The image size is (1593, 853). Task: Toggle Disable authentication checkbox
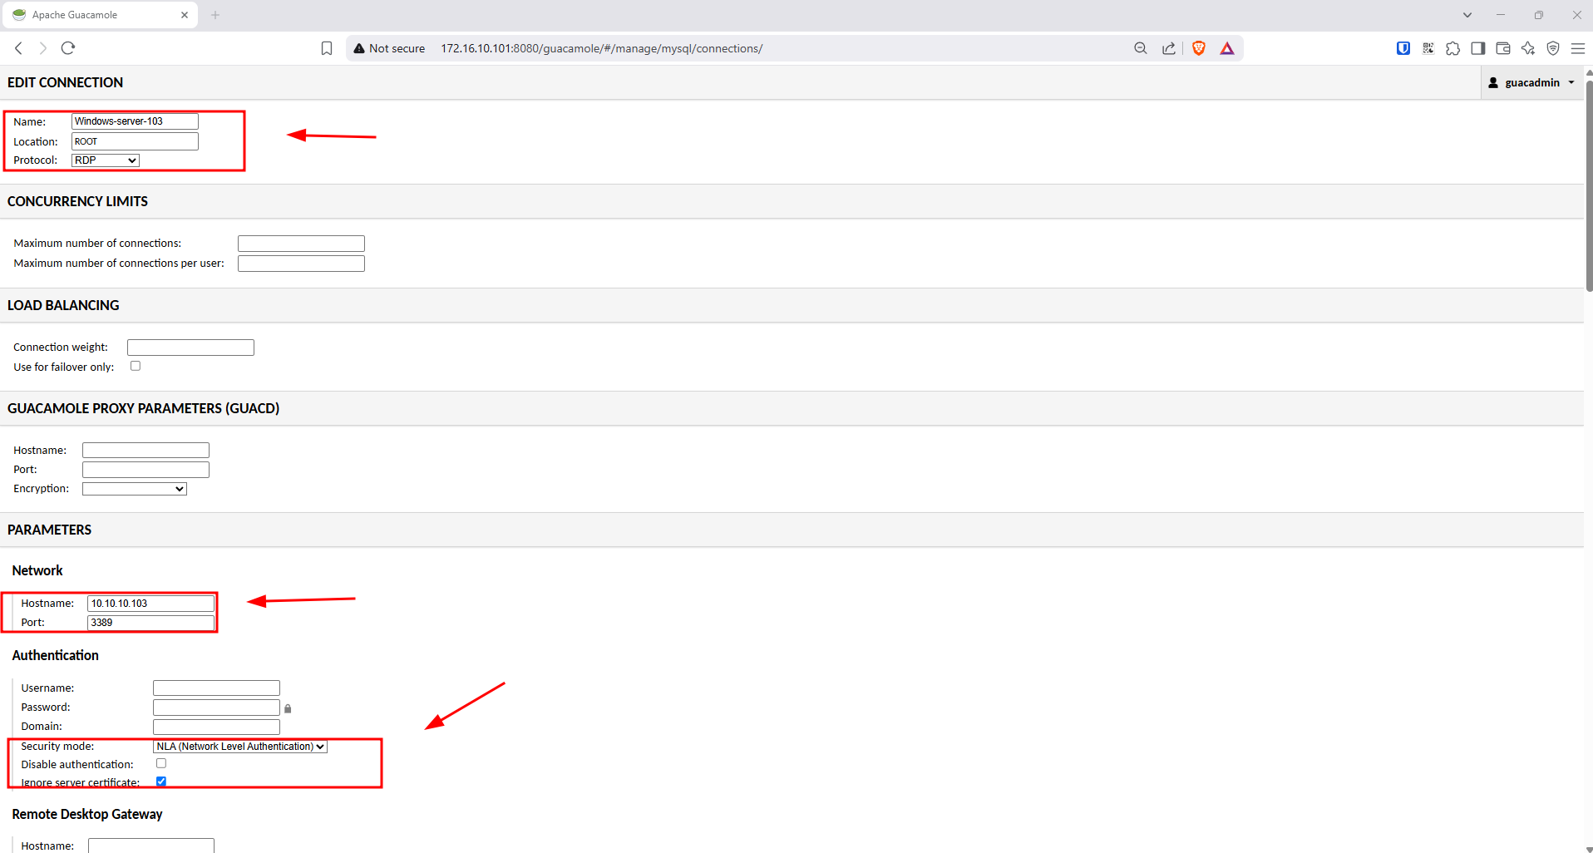point(161,763)
